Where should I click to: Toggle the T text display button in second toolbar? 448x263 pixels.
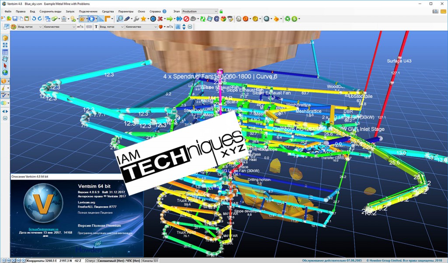click(x=95, y=28)
